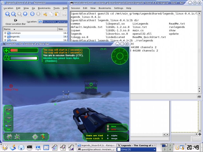Open the Up button history dropdown arrow
The width and height of the screenshot is (203, 152).
point(10,16)
